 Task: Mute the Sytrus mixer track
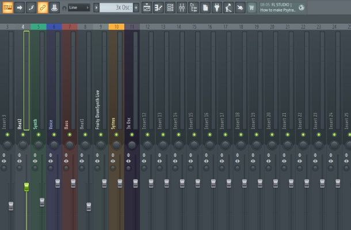[116, 135]
